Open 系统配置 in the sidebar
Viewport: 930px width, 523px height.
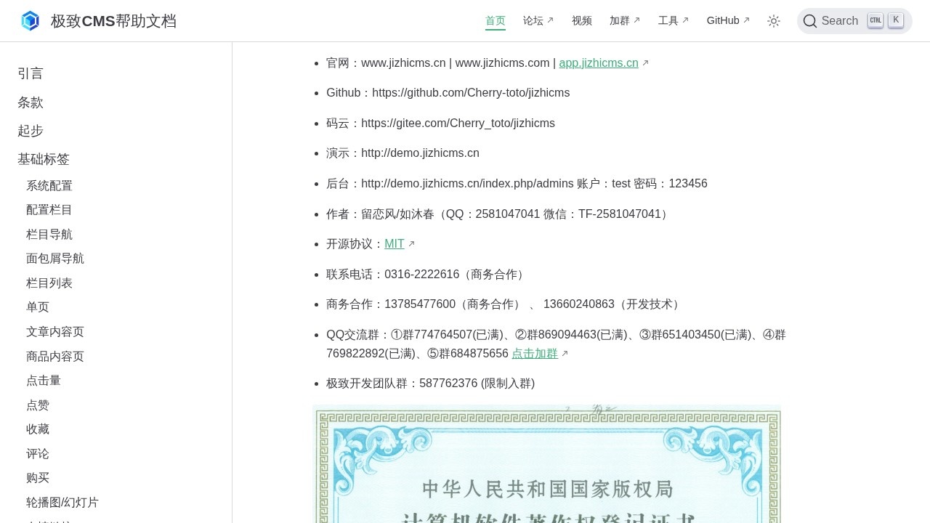coord(49,186)
